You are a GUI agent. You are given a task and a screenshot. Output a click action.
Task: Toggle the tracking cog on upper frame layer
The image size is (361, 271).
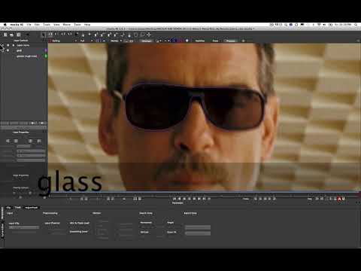pyautogui.click(x=14, y=45)
